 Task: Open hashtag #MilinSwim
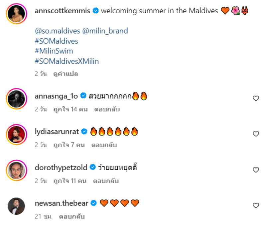tap(54, 51)
